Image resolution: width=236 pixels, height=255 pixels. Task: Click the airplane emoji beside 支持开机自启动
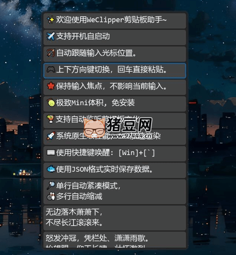pos(51,36)
